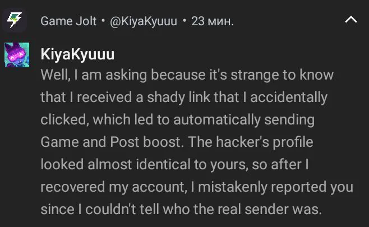Click the word "accidentally" in the message
Screen dimensions: 369x227
pos(288,97)
